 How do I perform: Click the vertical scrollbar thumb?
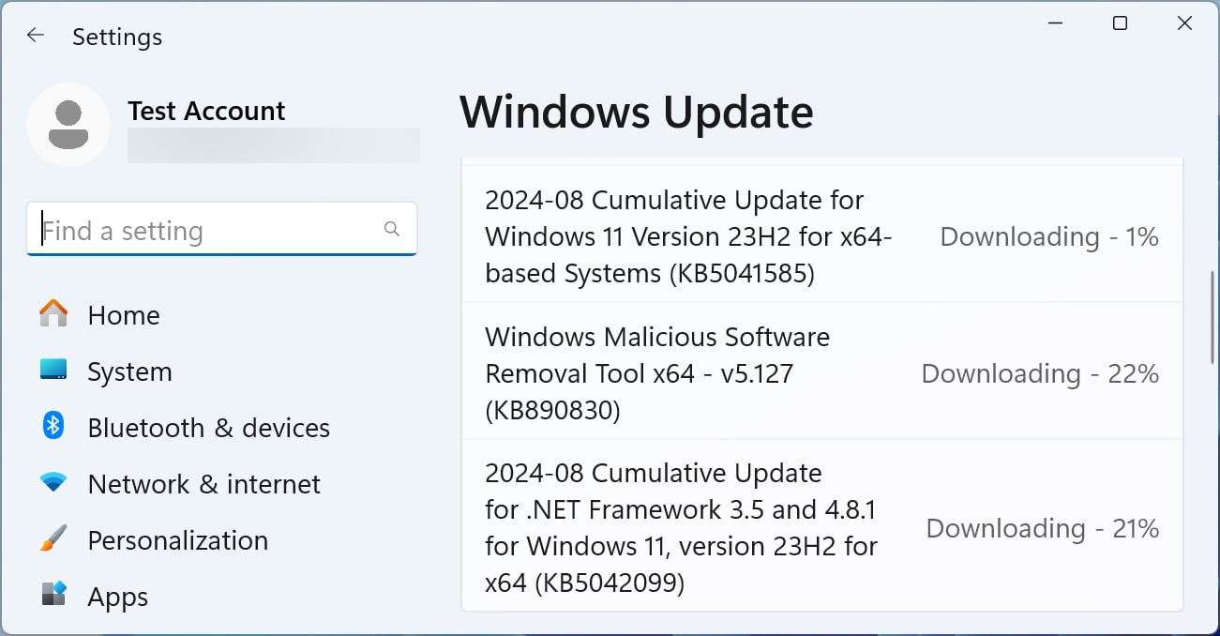(1212, 319)
